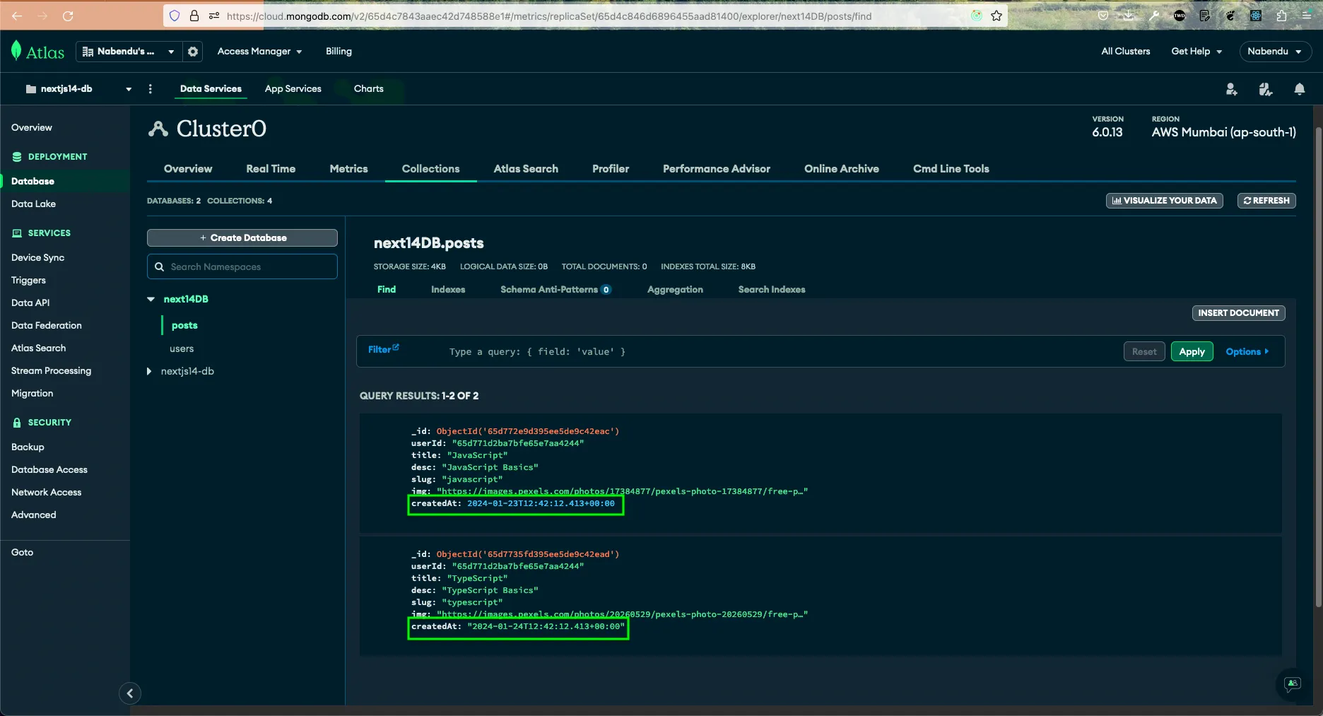Apply the query filter

pos(1192,351)
